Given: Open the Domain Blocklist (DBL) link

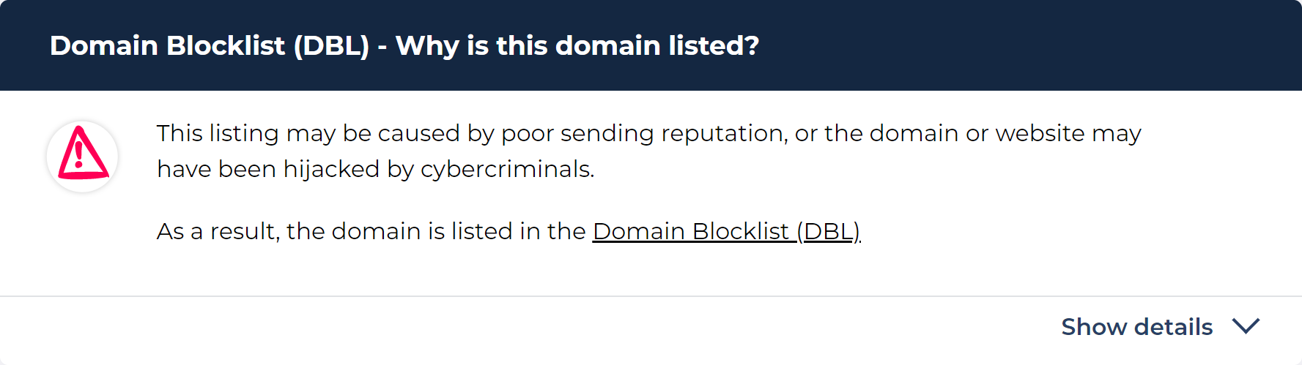Looking at the screenshot, I should pyautogui.click(x=725, y=232).
